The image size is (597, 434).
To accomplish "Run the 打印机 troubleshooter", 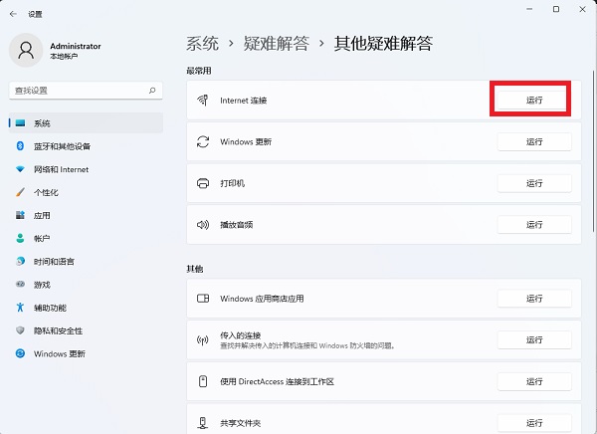I will (x=533, y=183).
